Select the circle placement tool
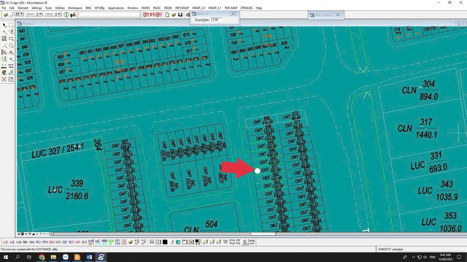 pos(11,45)
